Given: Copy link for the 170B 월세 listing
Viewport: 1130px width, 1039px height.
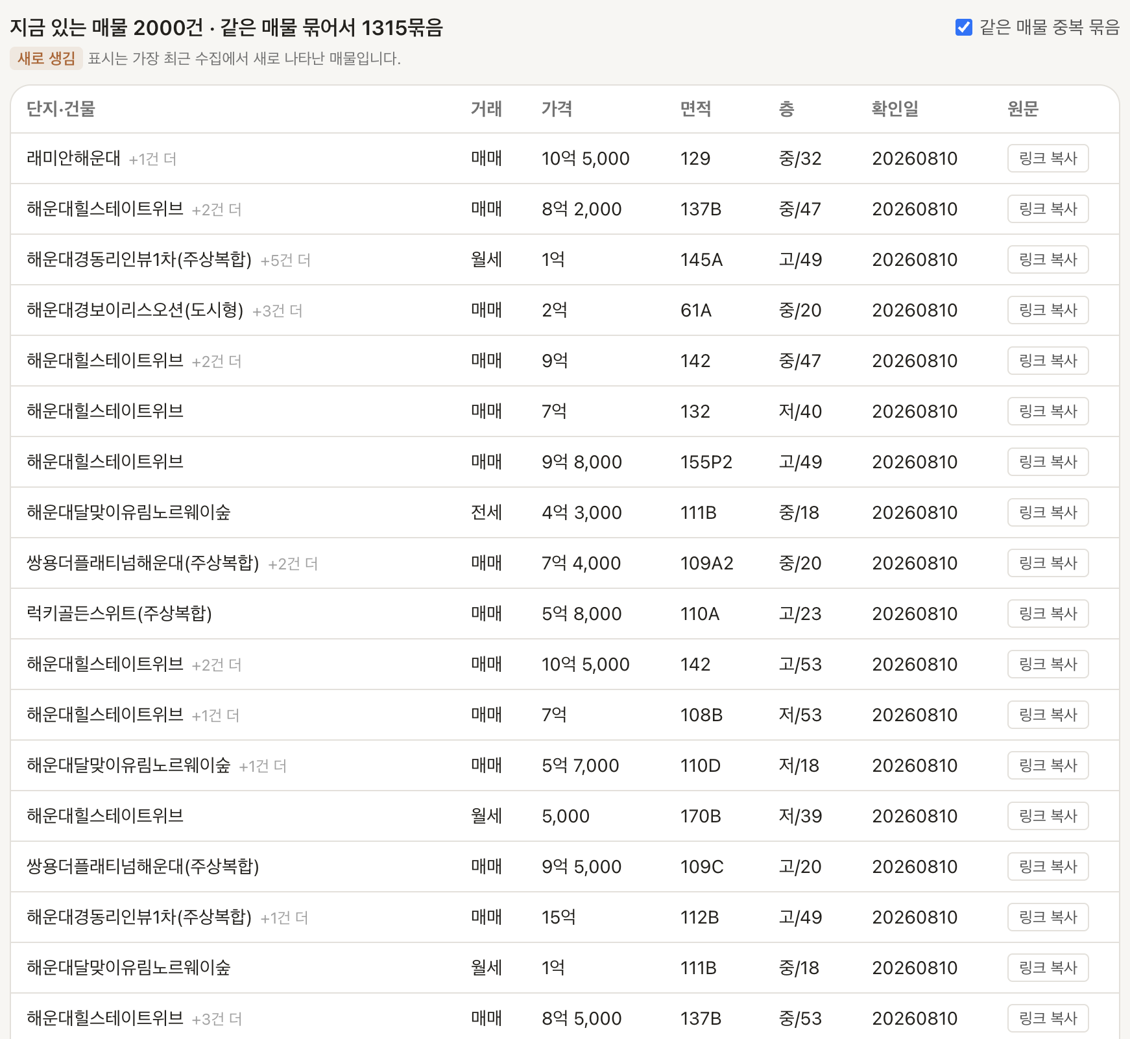Looking at the screenshot, I should 1048,816.
